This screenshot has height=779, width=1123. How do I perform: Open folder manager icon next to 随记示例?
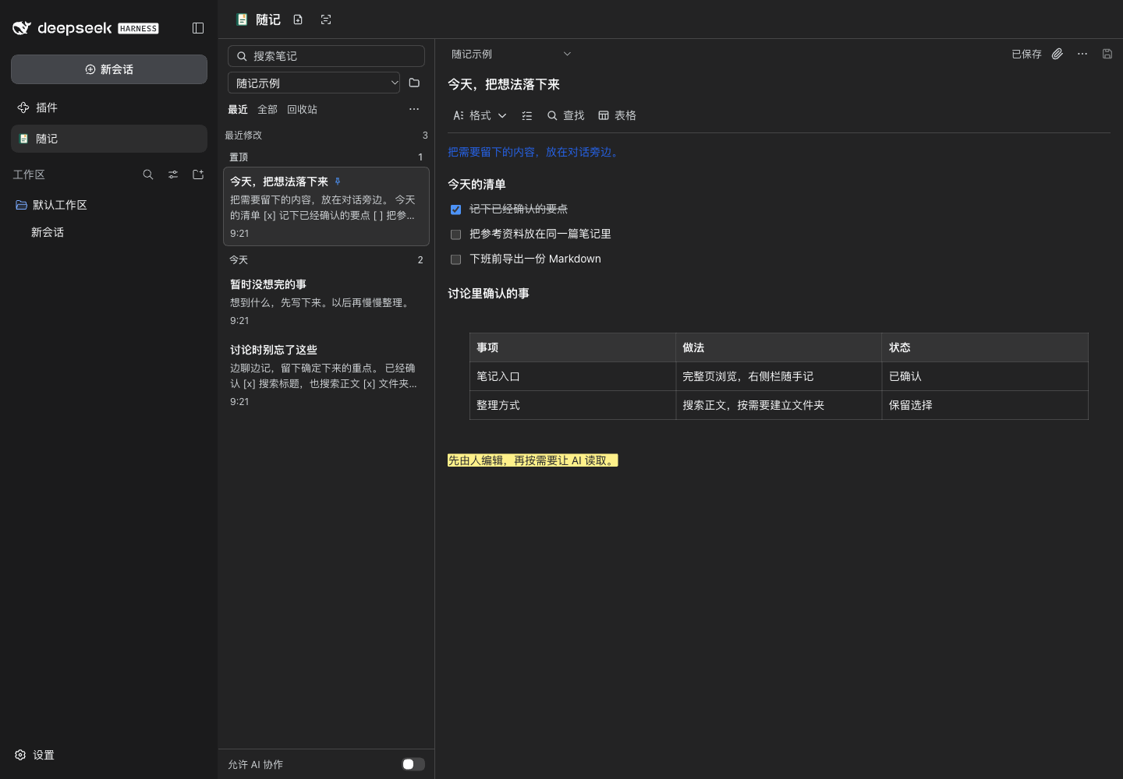pos(414,83)
